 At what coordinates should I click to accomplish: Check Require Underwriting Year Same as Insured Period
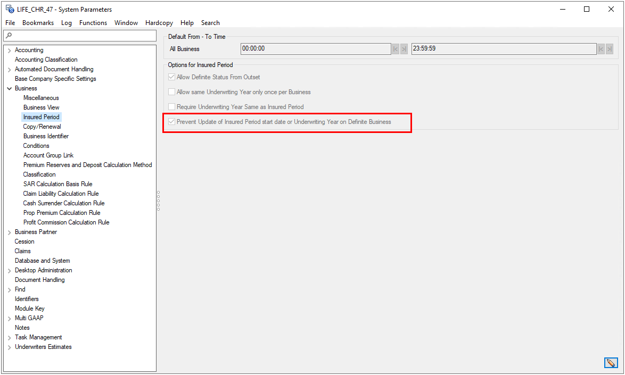(x=171, y=107)
